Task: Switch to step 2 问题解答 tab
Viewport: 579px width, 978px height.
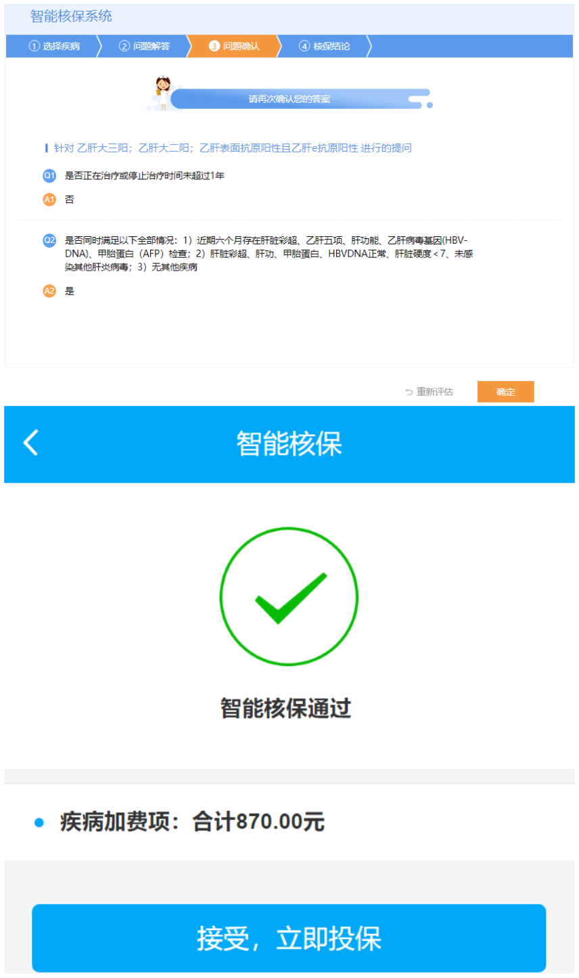Action: [144, 46]
